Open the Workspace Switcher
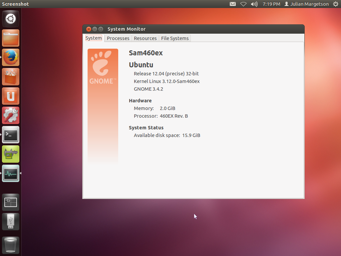 (x=11, y=202)
